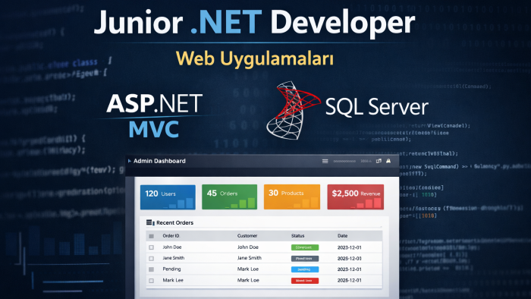
Task: Click the SQL Server logo graphic
Action: [294, 110]
